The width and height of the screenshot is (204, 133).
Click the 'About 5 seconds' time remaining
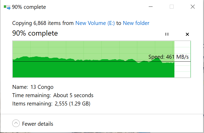coord(73,95)
